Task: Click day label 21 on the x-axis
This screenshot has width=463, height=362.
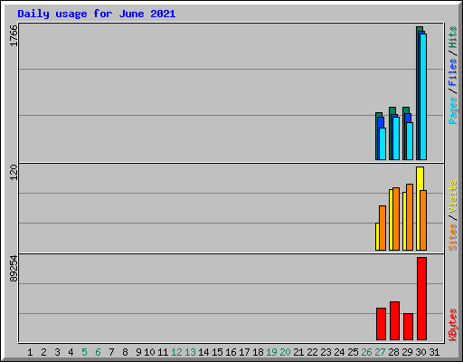Action: [x=298, y=352]
